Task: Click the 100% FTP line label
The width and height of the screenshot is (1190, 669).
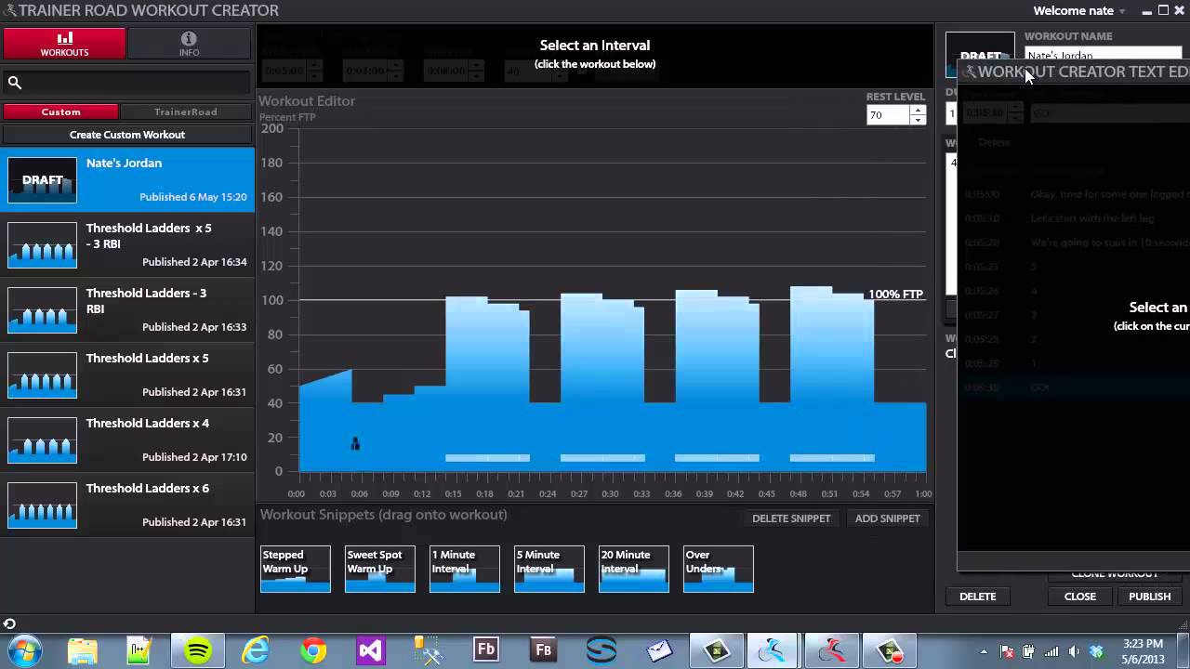Action: click(895, 294)
